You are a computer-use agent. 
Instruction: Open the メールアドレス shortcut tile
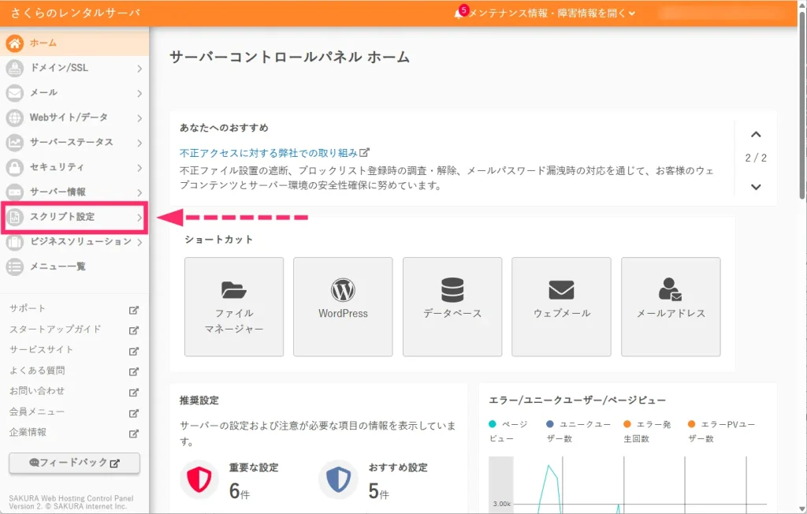pyautogui.click(x=671, y=307)
